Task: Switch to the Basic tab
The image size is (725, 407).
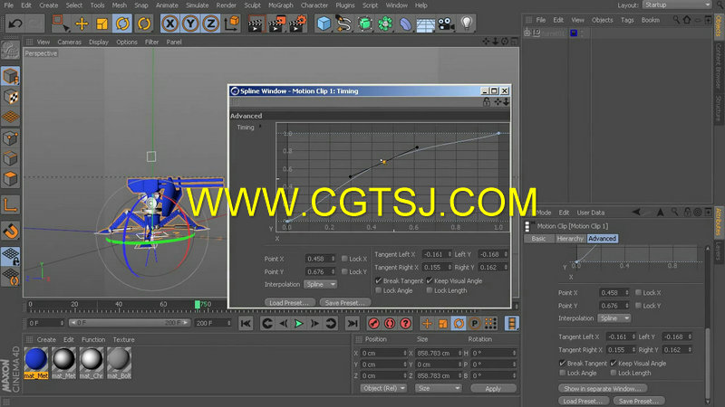Action: click(538, 239)
